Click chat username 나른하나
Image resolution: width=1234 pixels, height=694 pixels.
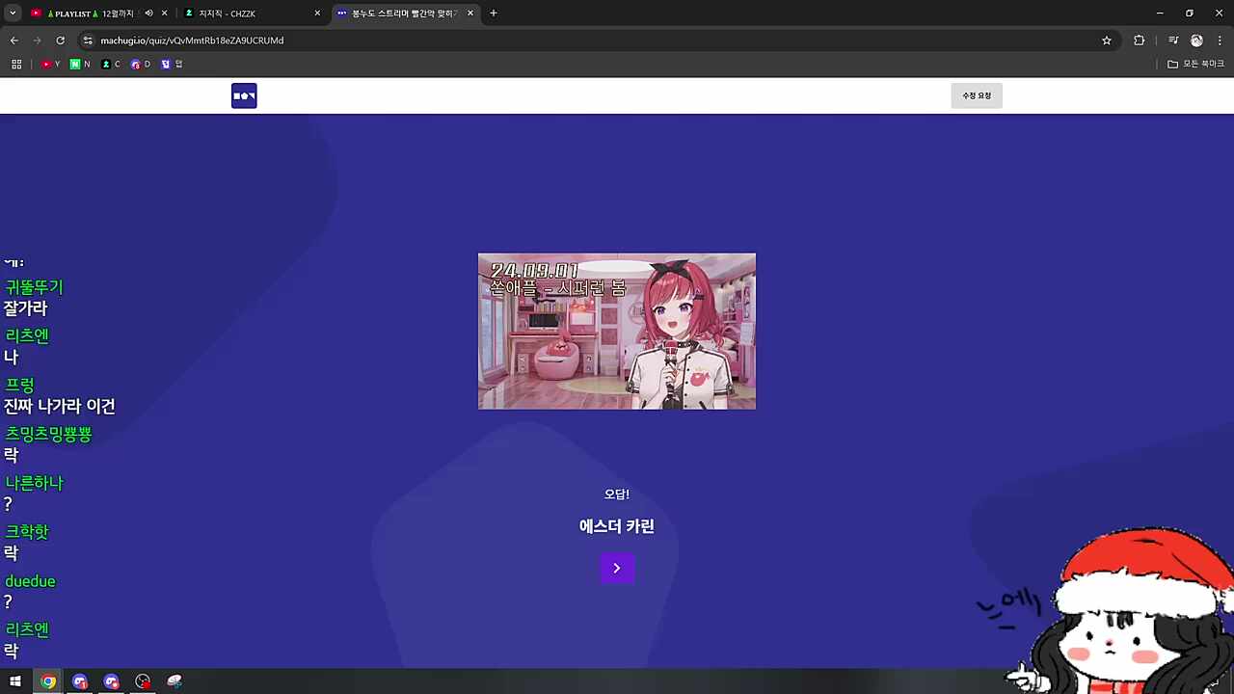[34, 483]
